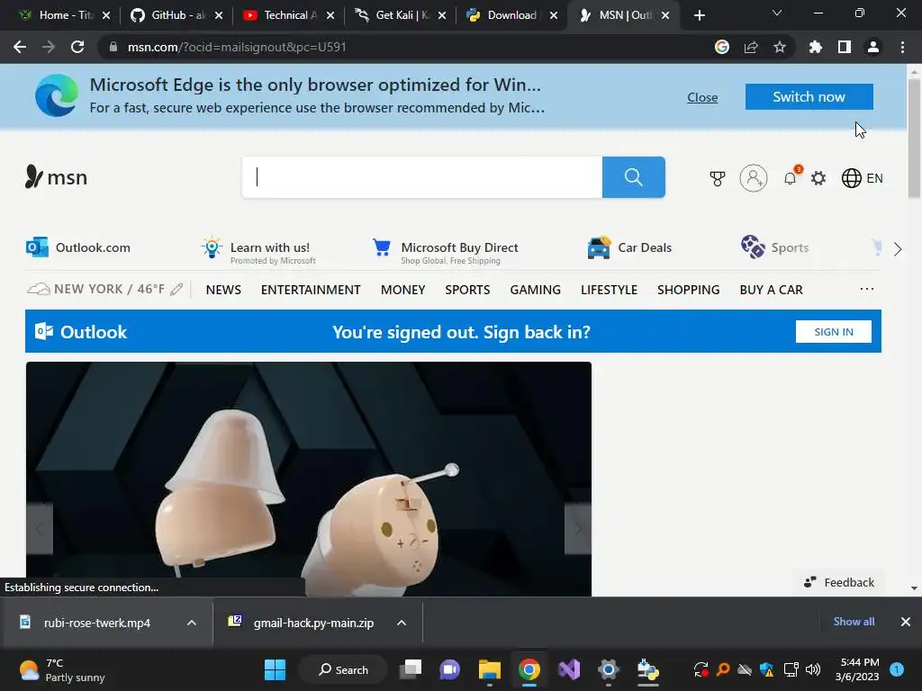Select the ENTERTAINMENT menu item
The height and width of the screenshot is (691, 922).
(311, 290)
